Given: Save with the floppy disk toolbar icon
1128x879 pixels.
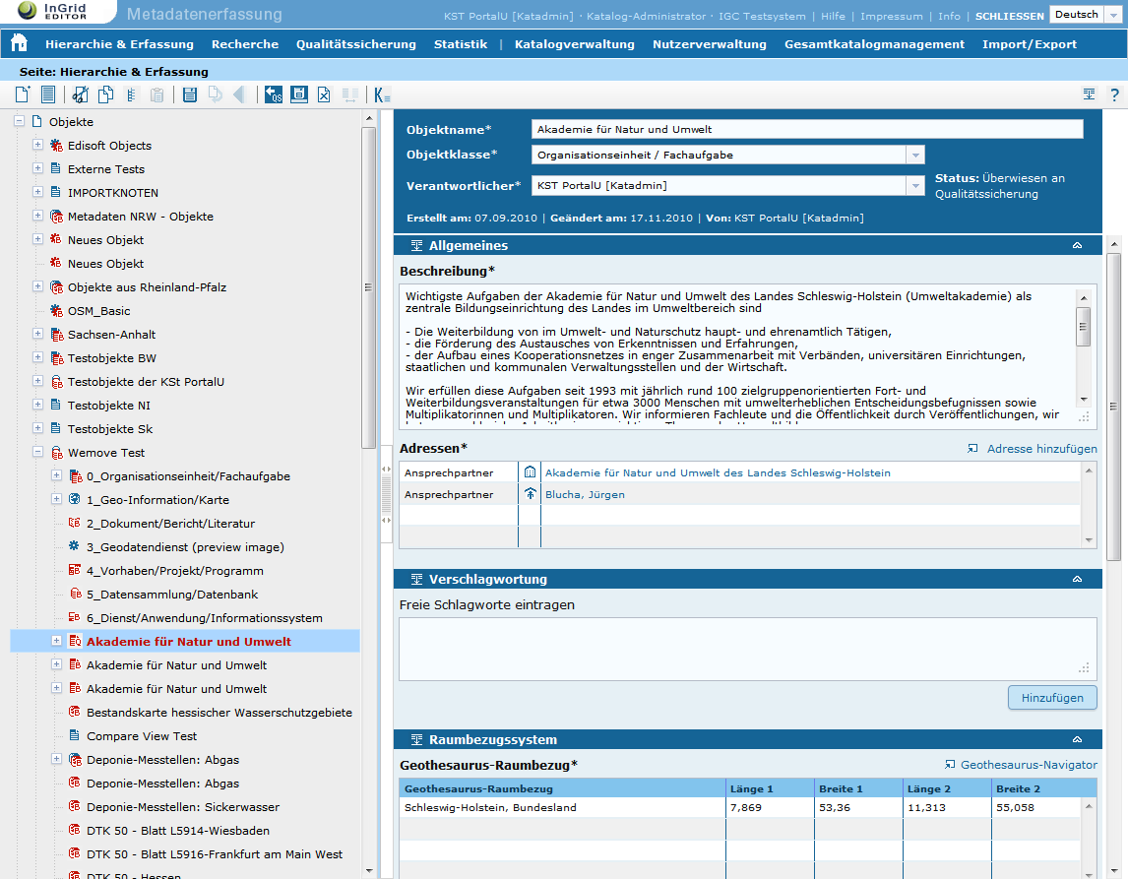Looking at the screenshot, I should tap(190, 94).
